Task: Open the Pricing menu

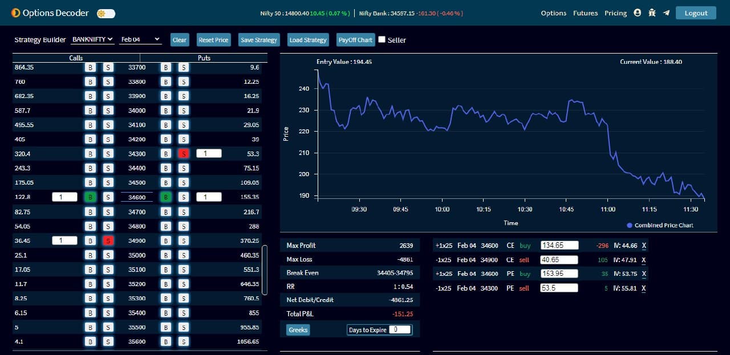Action: 615,13
